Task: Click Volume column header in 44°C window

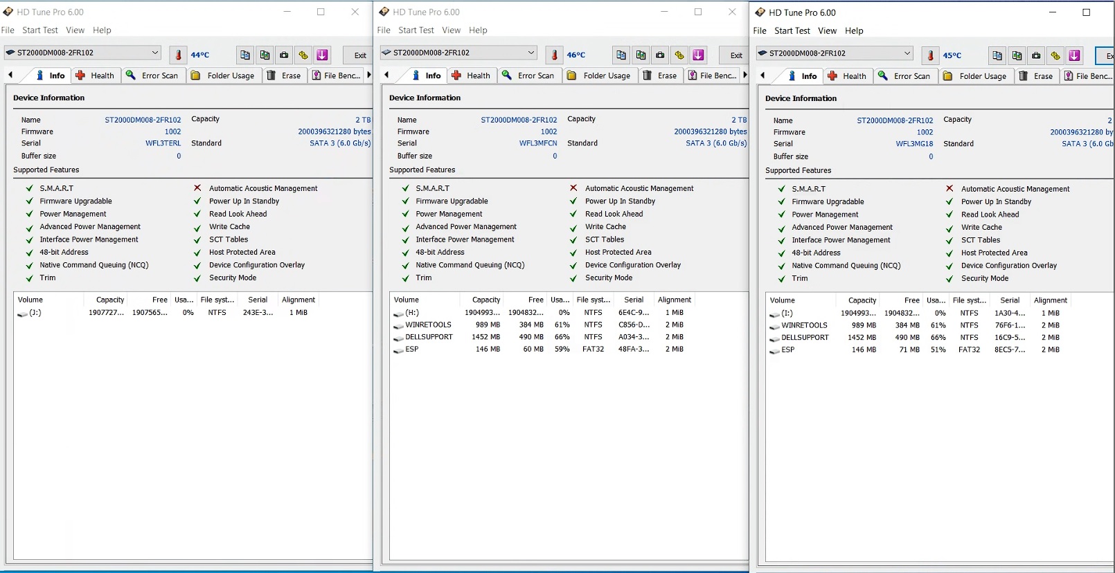Action: coord(49,300)
